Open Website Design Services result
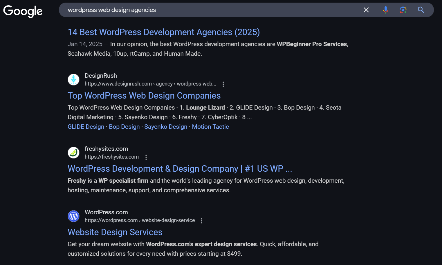This screenshot has height=265, width=442. point(115,232)
